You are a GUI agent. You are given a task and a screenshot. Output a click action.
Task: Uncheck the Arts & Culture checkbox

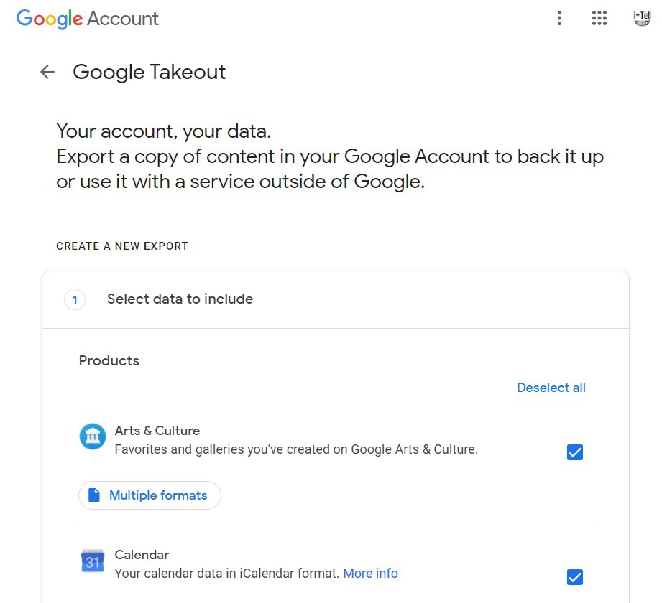click(x=575, y=452)
